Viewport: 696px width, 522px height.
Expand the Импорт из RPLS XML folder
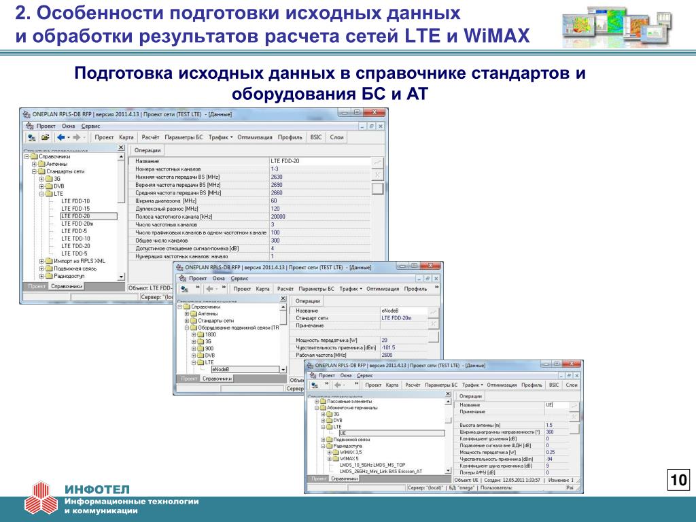pyautogui.click(x=41, y=262)
